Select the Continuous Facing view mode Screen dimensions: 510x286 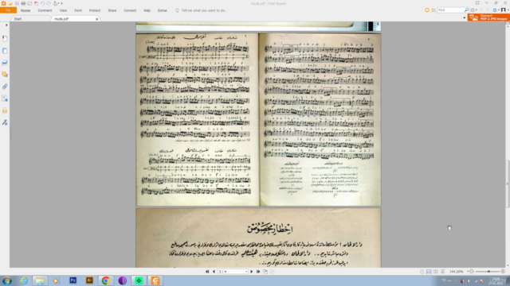(442, 272)
